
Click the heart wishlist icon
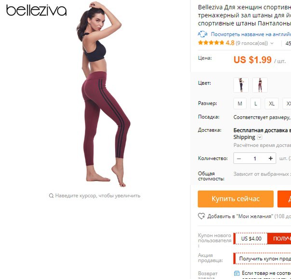(201, 216)
